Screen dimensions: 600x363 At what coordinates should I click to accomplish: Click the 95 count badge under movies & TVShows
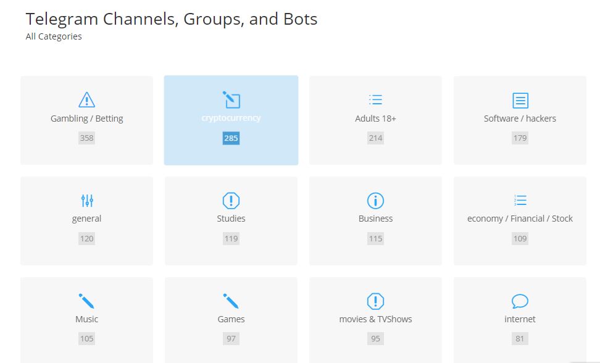[x=375, y=338]
